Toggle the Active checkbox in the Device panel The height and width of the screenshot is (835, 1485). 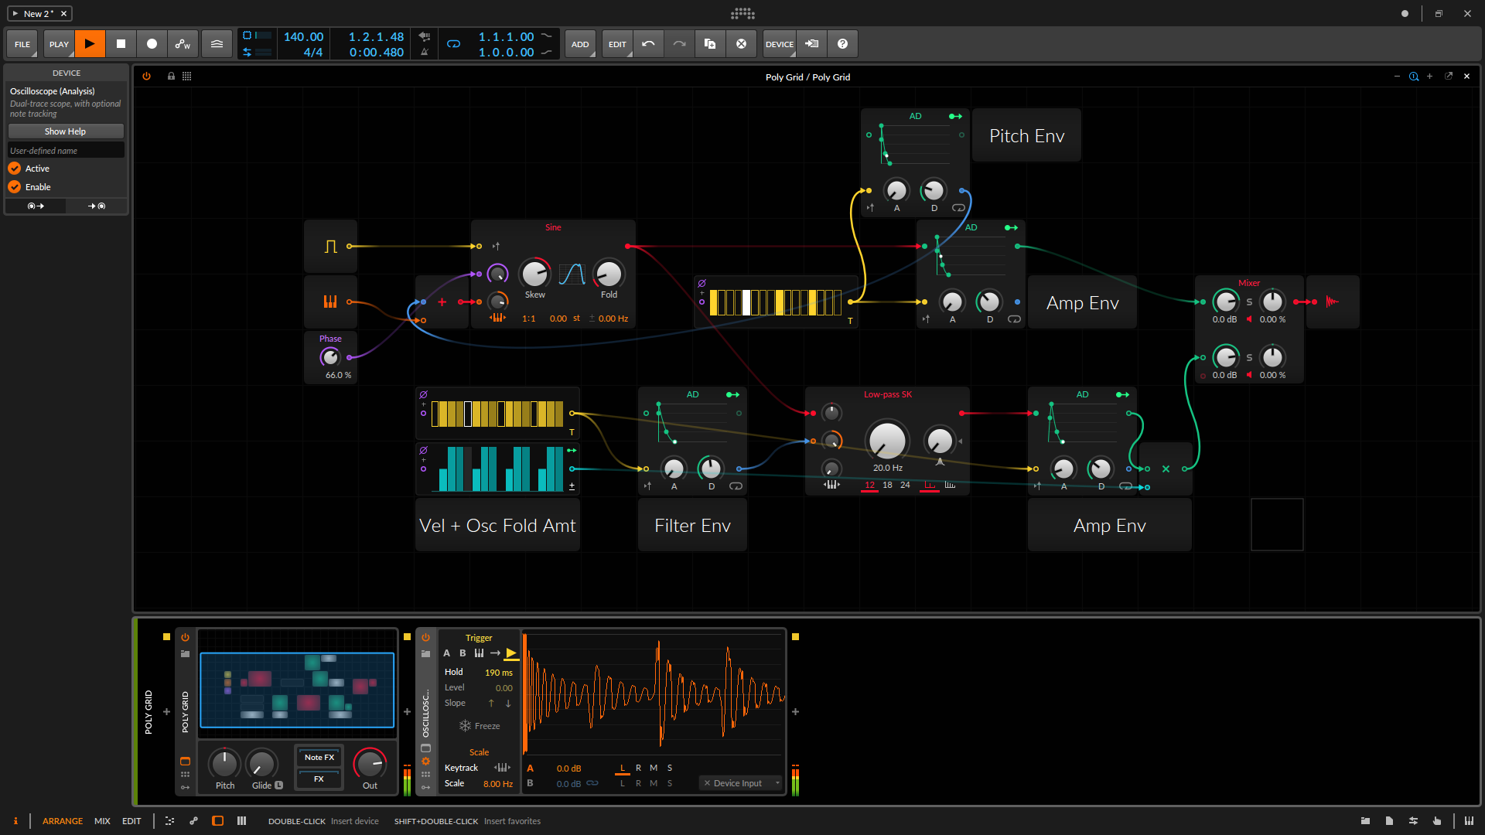tap(15, 168)
